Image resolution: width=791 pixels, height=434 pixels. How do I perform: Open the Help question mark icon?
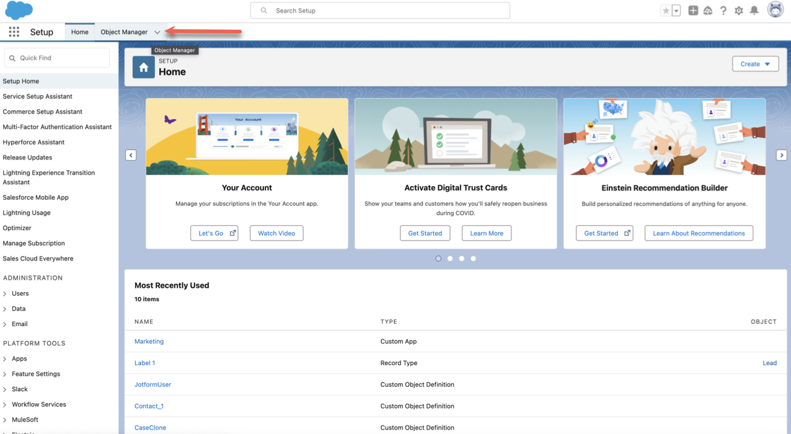click(723, 11)
